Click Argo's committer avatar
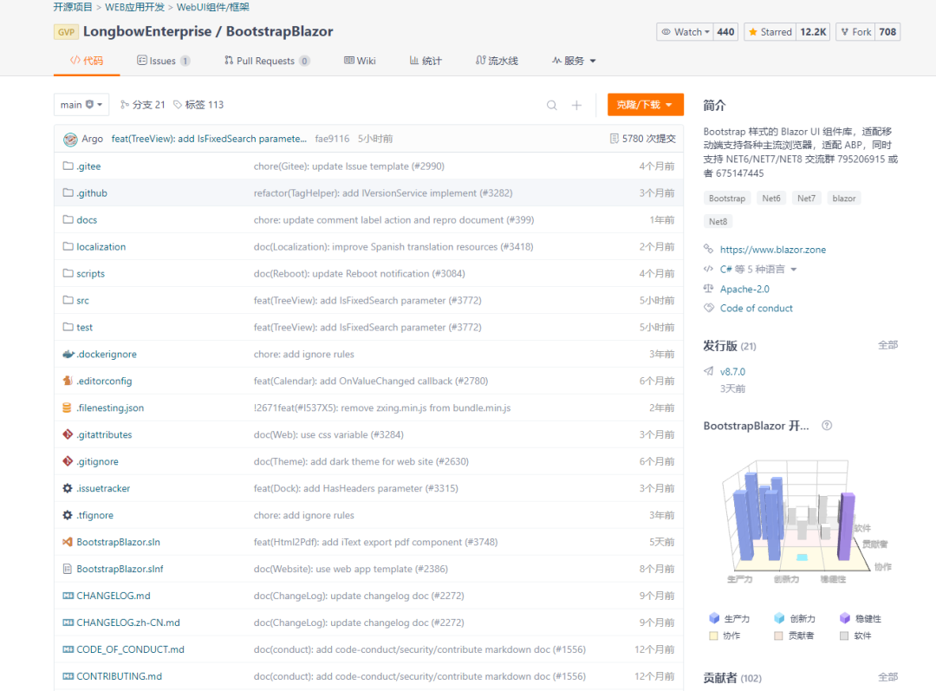Screen dimensions: 936x691 (x=70, y=139)
